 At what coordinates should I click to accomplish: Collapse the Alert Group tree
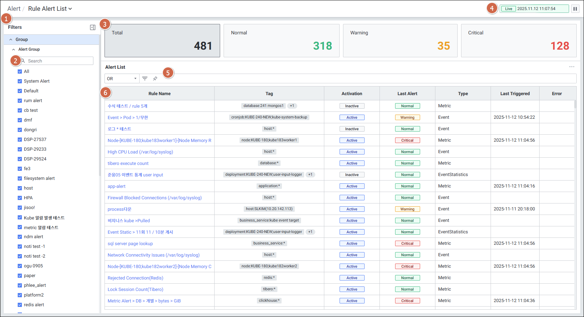pyautogui.click(x=14, y=49)
